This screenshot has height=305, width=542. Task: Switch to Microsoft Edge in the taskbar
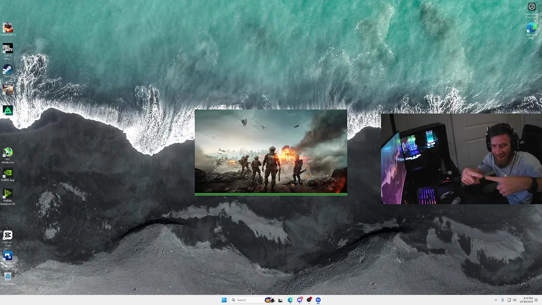pos(290,300)
